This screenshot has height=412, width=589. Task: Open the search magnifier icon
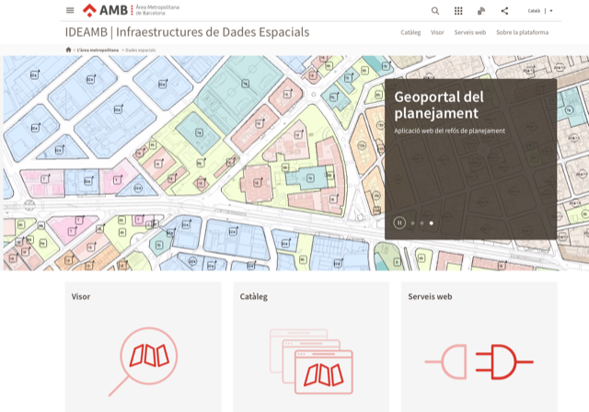click(435, 11)
